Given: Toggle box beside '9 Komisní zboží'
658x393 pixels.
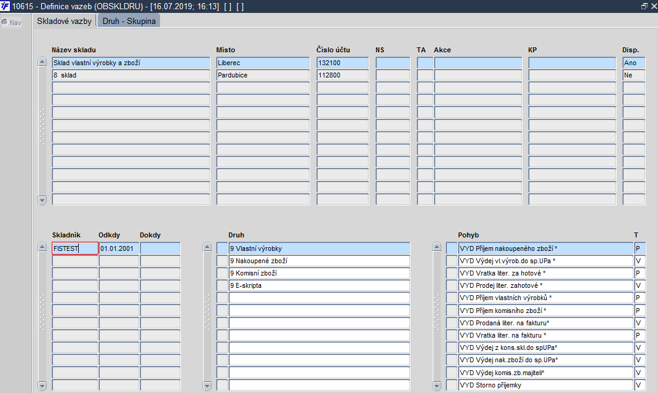Looking at the screenshot, I should click(222, 273).
